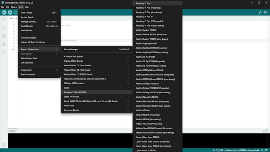Select Adafruit MacroPad RP2040 board
Screen dimensions: 270x152
tap(158, 97)
